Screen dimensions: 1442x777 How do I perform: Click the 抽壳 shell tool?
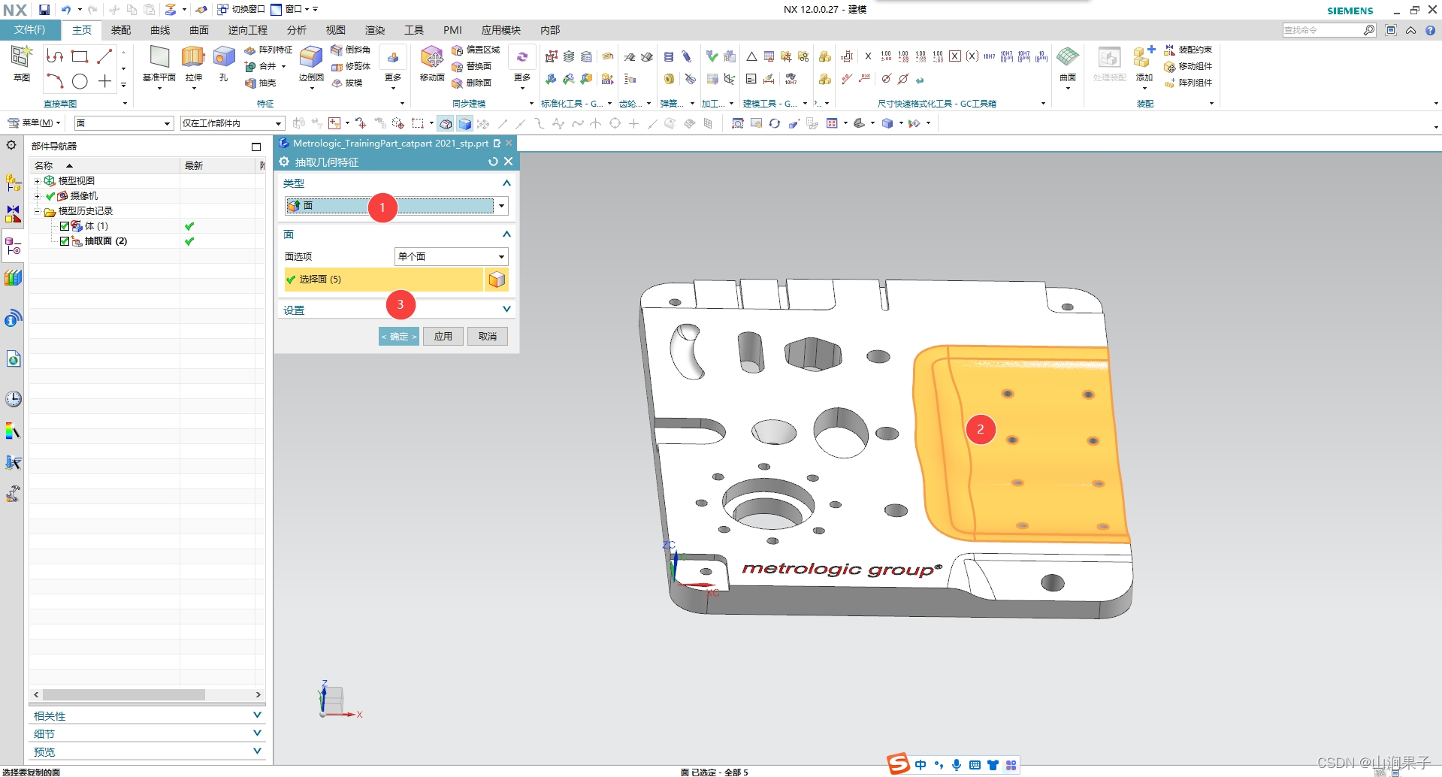click(261, 83)
